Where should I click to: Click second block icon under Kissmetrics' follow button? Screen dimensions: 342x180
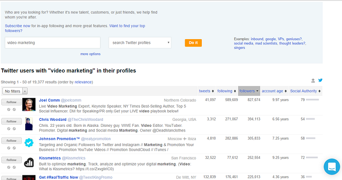[14, 167]
